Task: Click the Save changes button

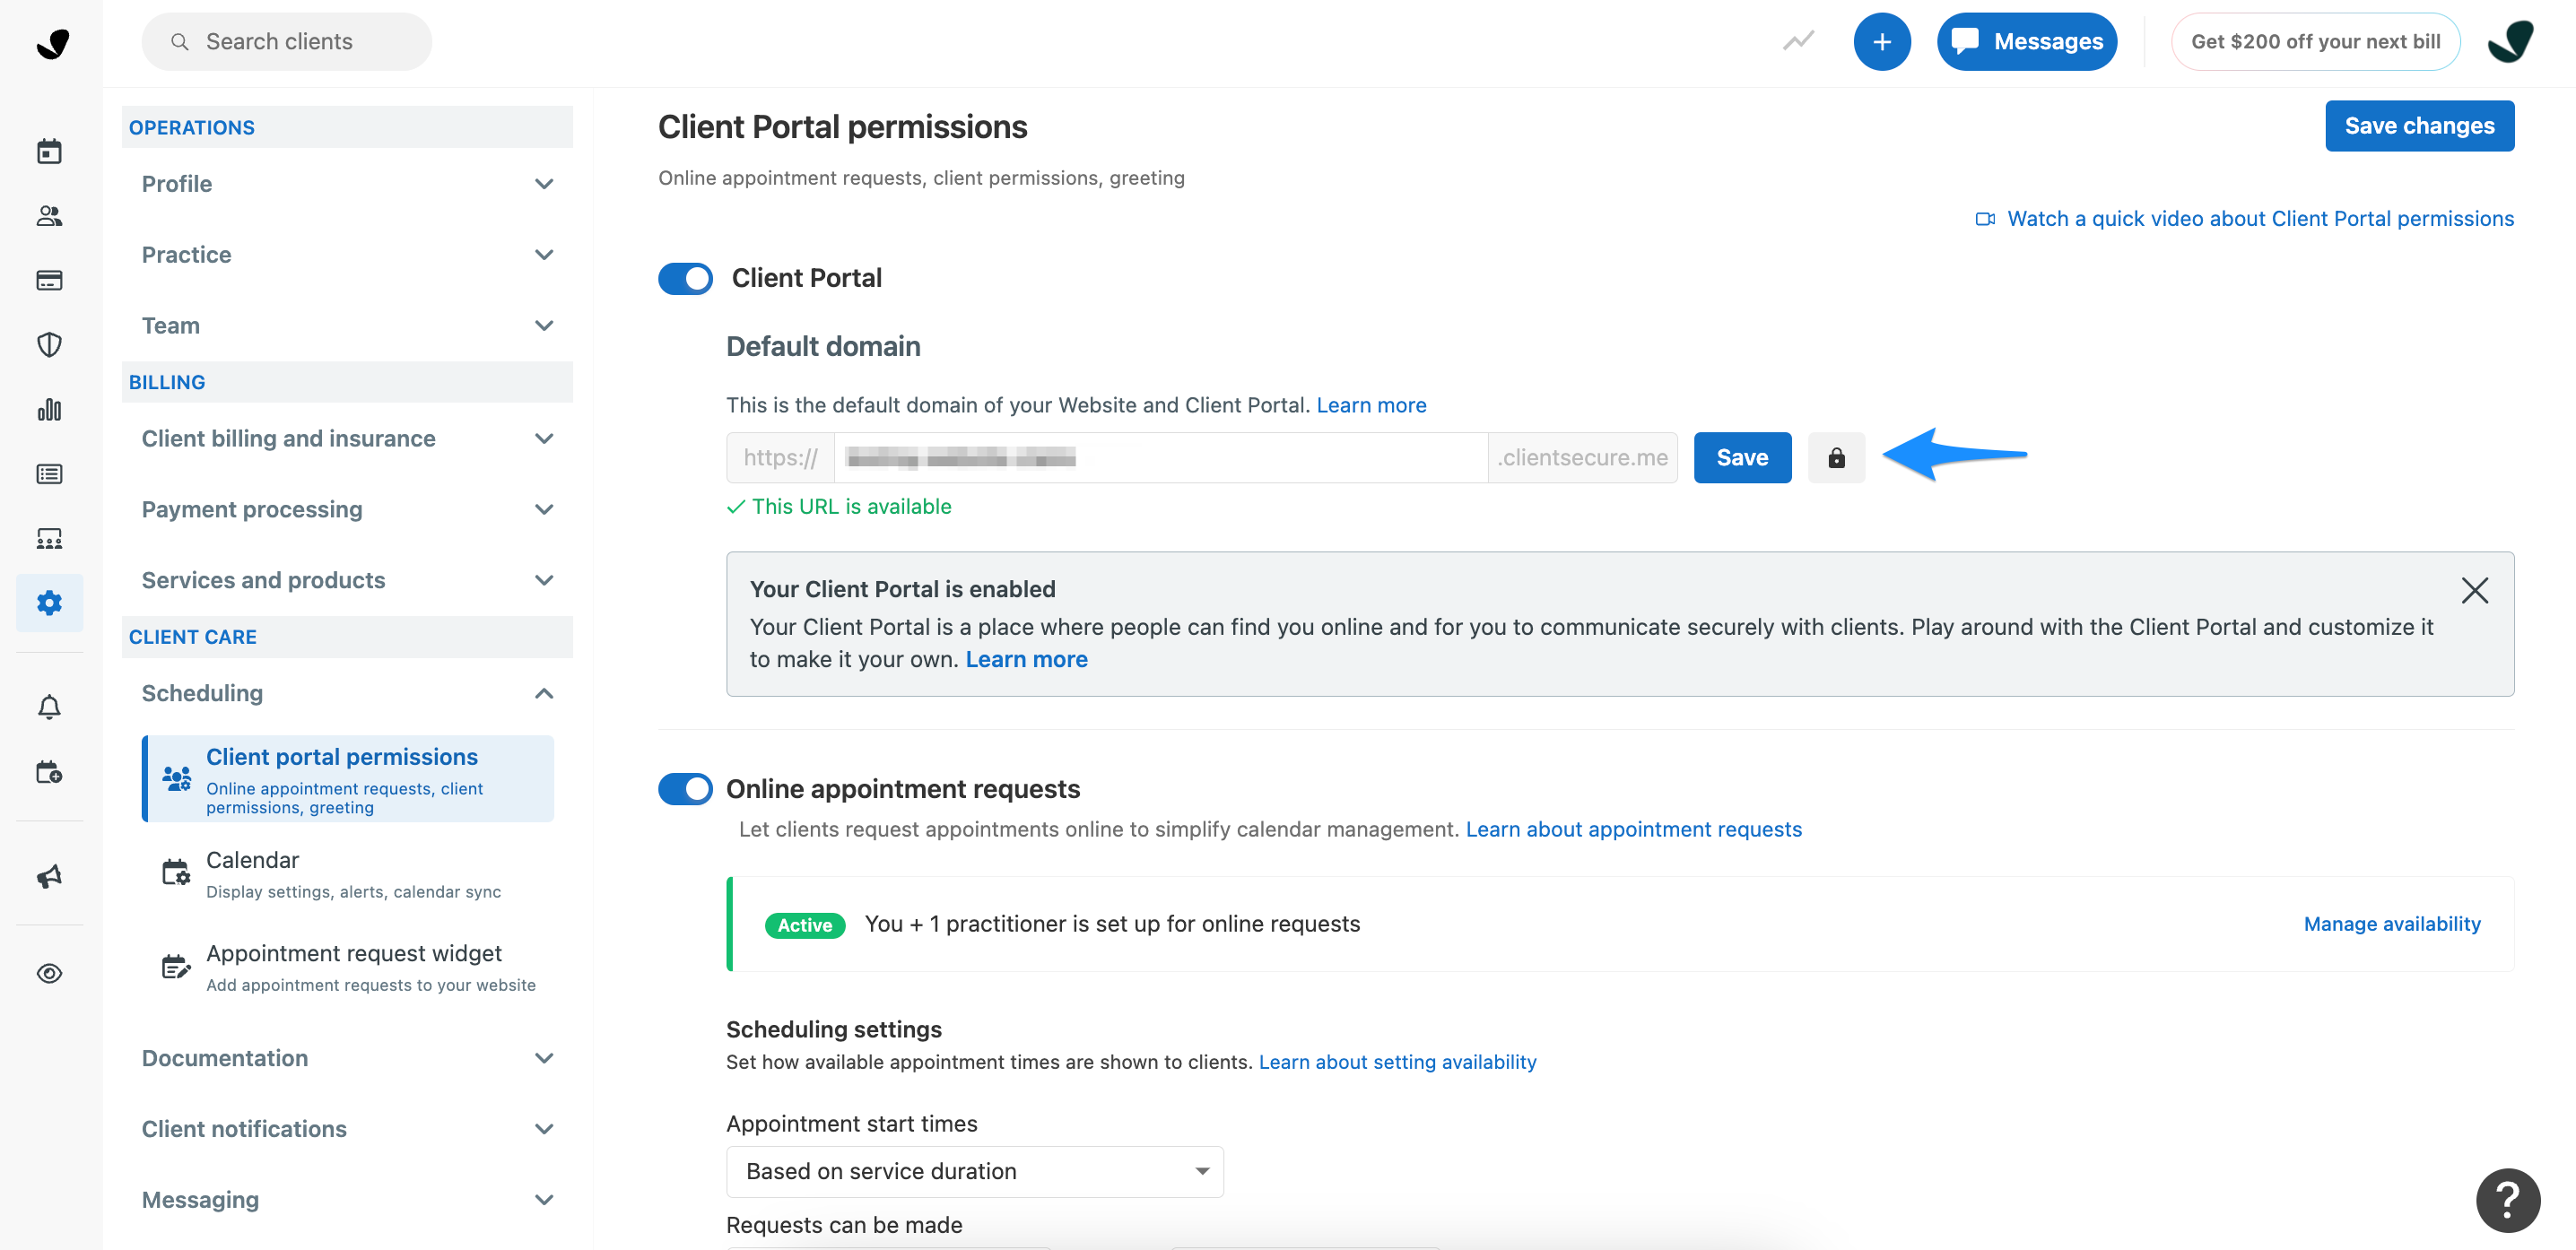Action: 2419,125
